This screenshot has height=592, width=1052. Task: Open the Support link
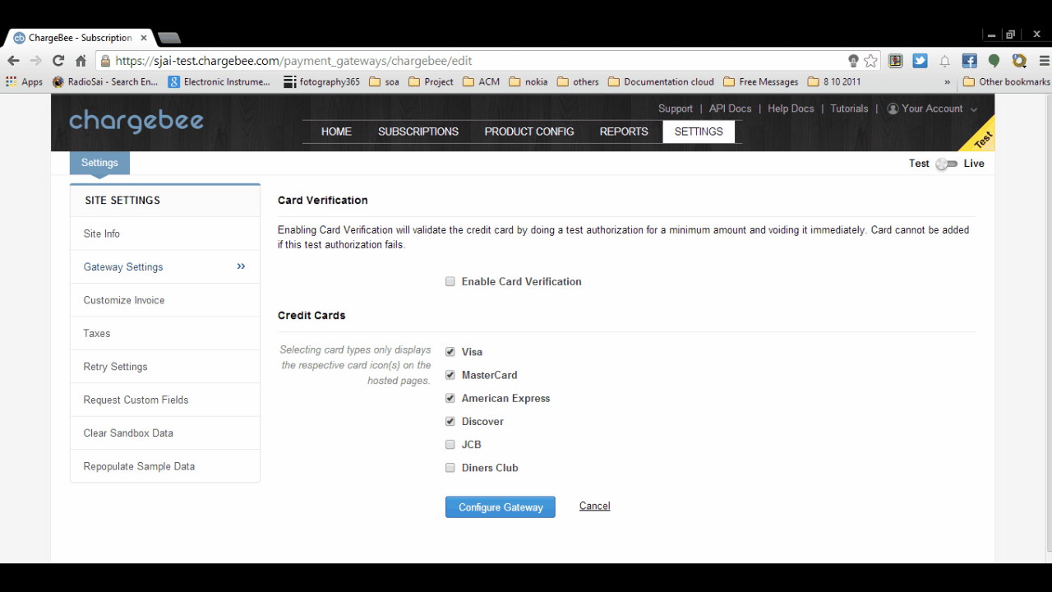point(676,109)
